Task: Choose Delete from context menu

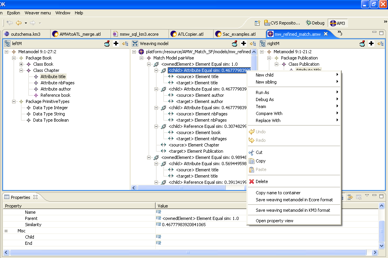Action: (x=294, y=181)
